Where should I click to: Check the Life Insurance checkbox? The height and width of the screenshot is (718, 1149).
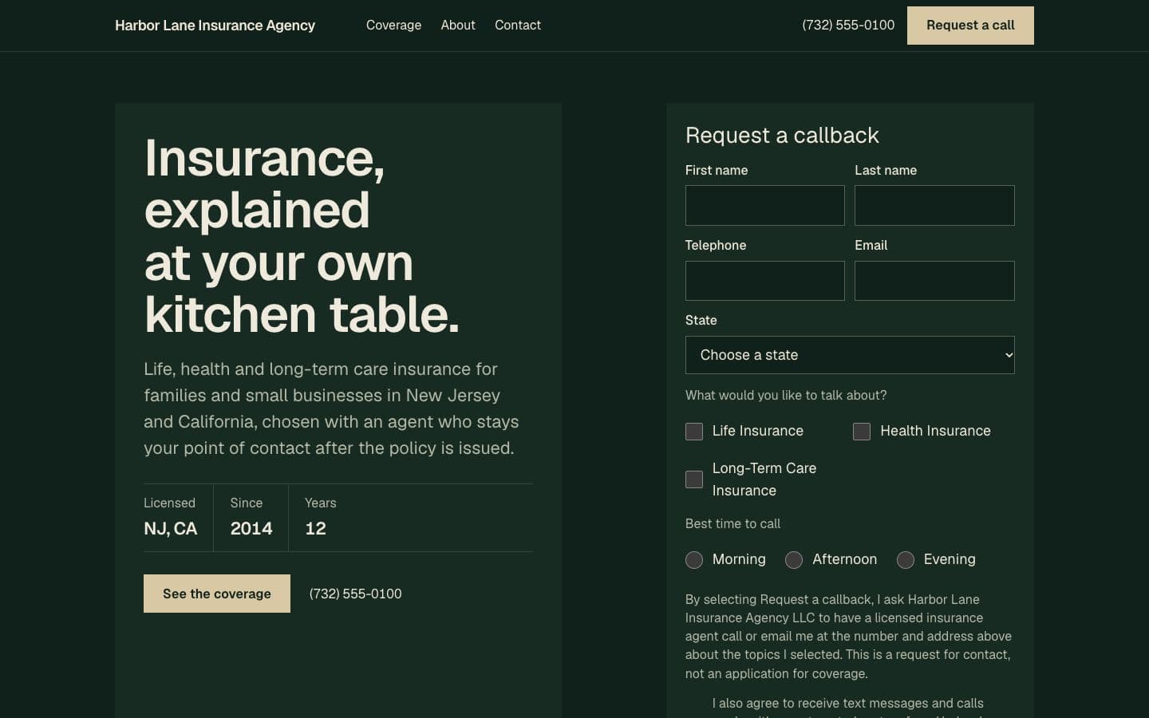[694, 432]
